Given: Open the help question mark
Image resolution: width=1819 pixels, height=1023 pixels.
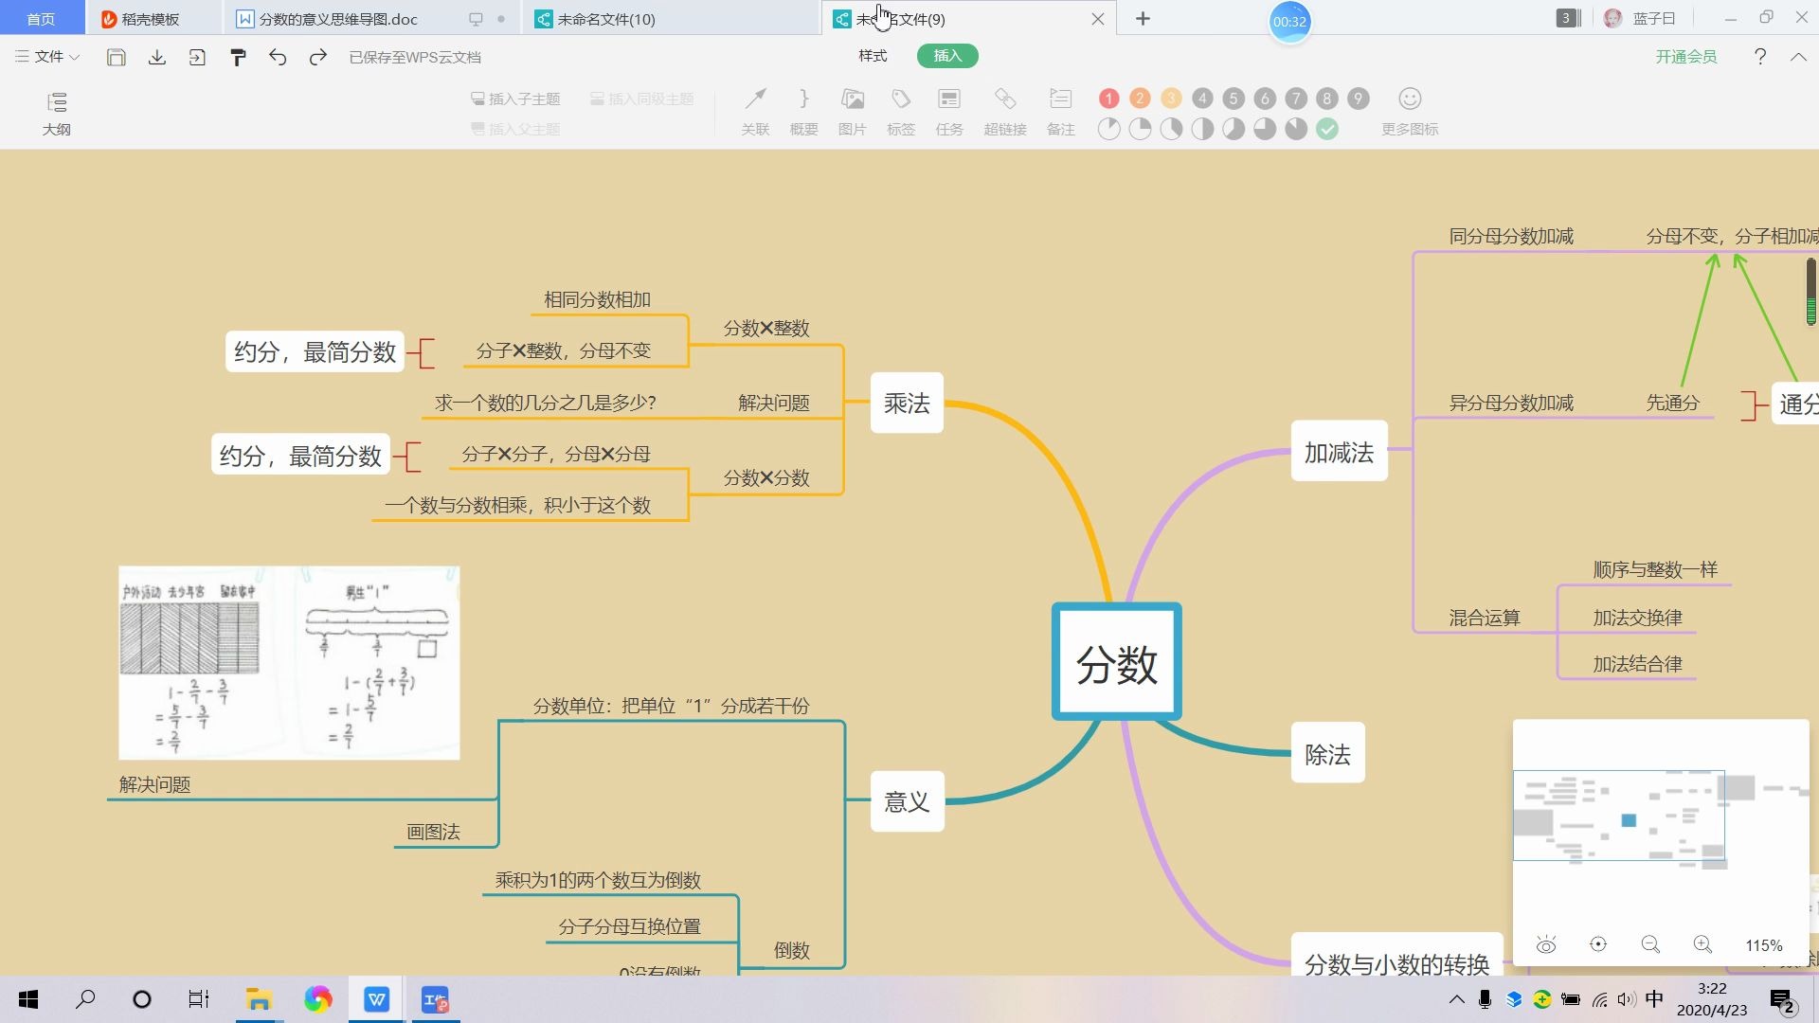Looking at the screenshot, I should pyautogui.click(x=1760, y=57).
